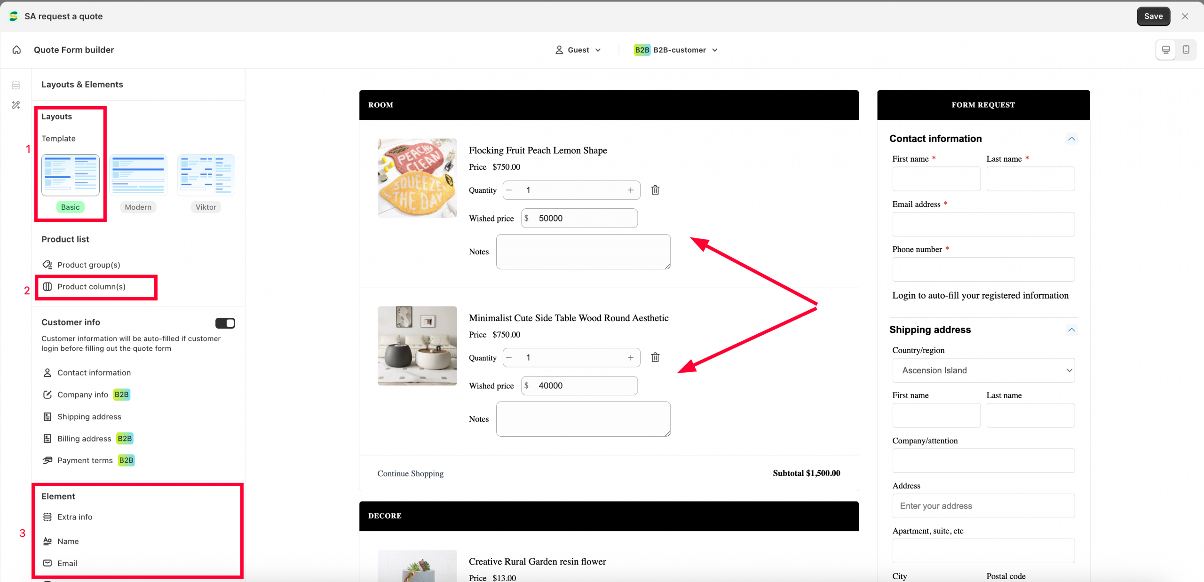Toggle the Customer info switch
The width and height of the screenshot is (1204, 582).
[225, 323]
